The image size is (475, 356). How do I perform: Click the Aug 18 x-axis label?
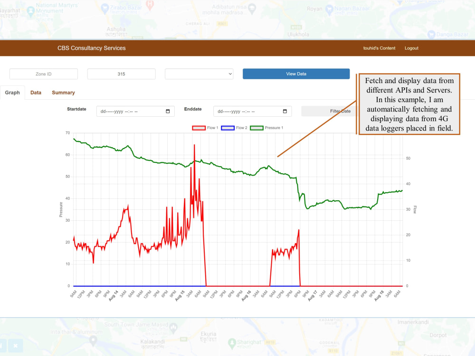379,296
